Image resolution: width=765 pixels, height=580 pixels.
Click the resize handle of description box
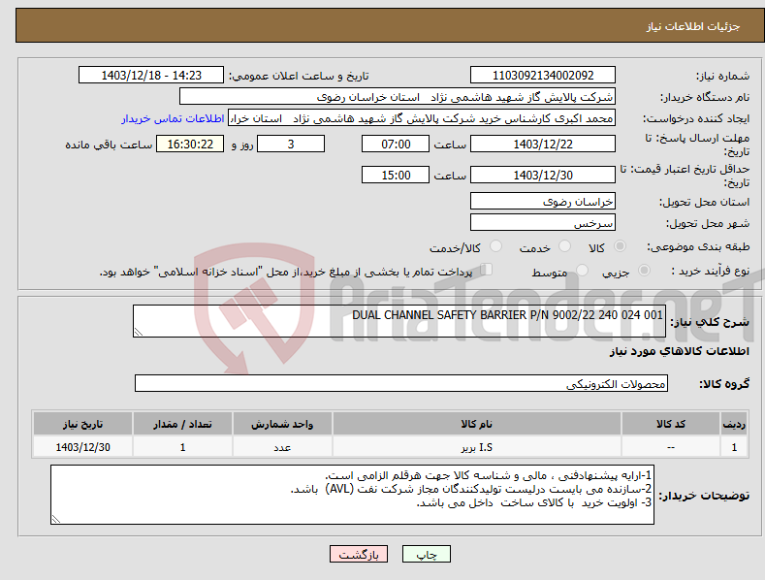139,332
